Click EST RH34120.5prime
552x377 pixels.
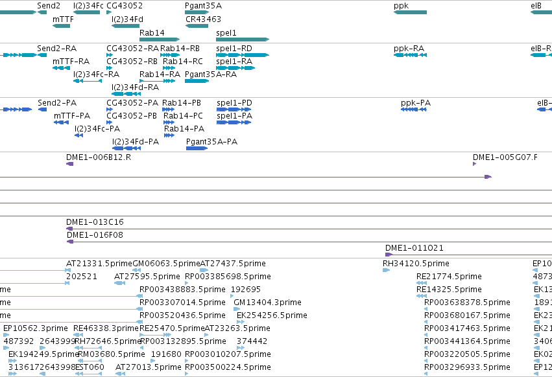pyautogui.click(x=386, y=270)
